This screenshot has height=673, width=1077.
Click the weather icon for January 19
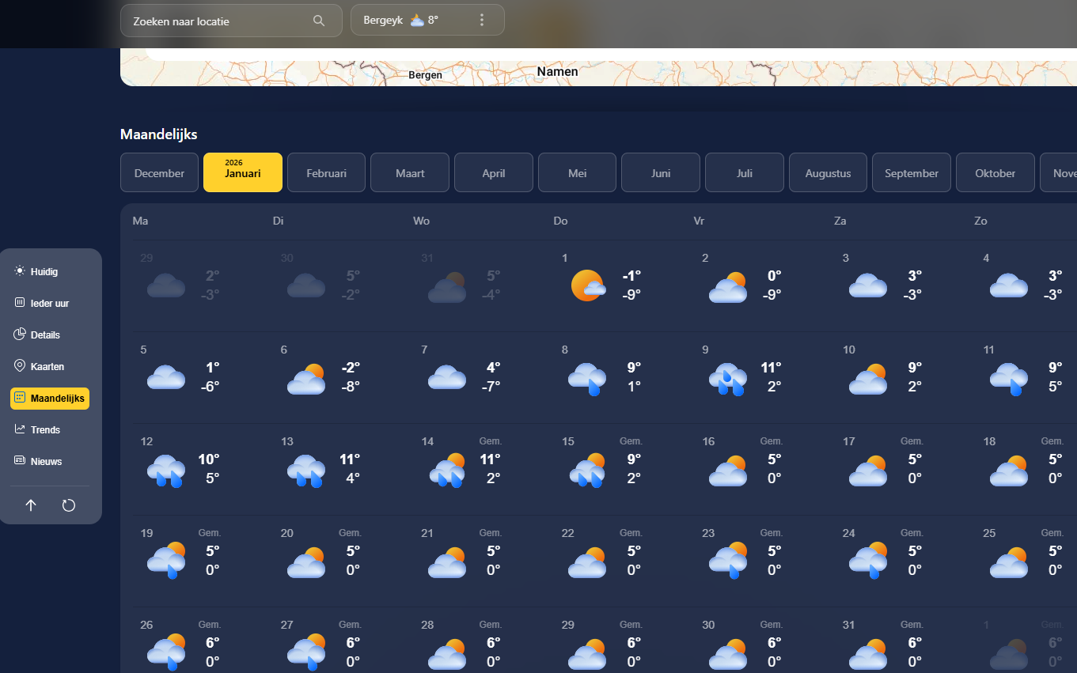[x=166, y=561]
